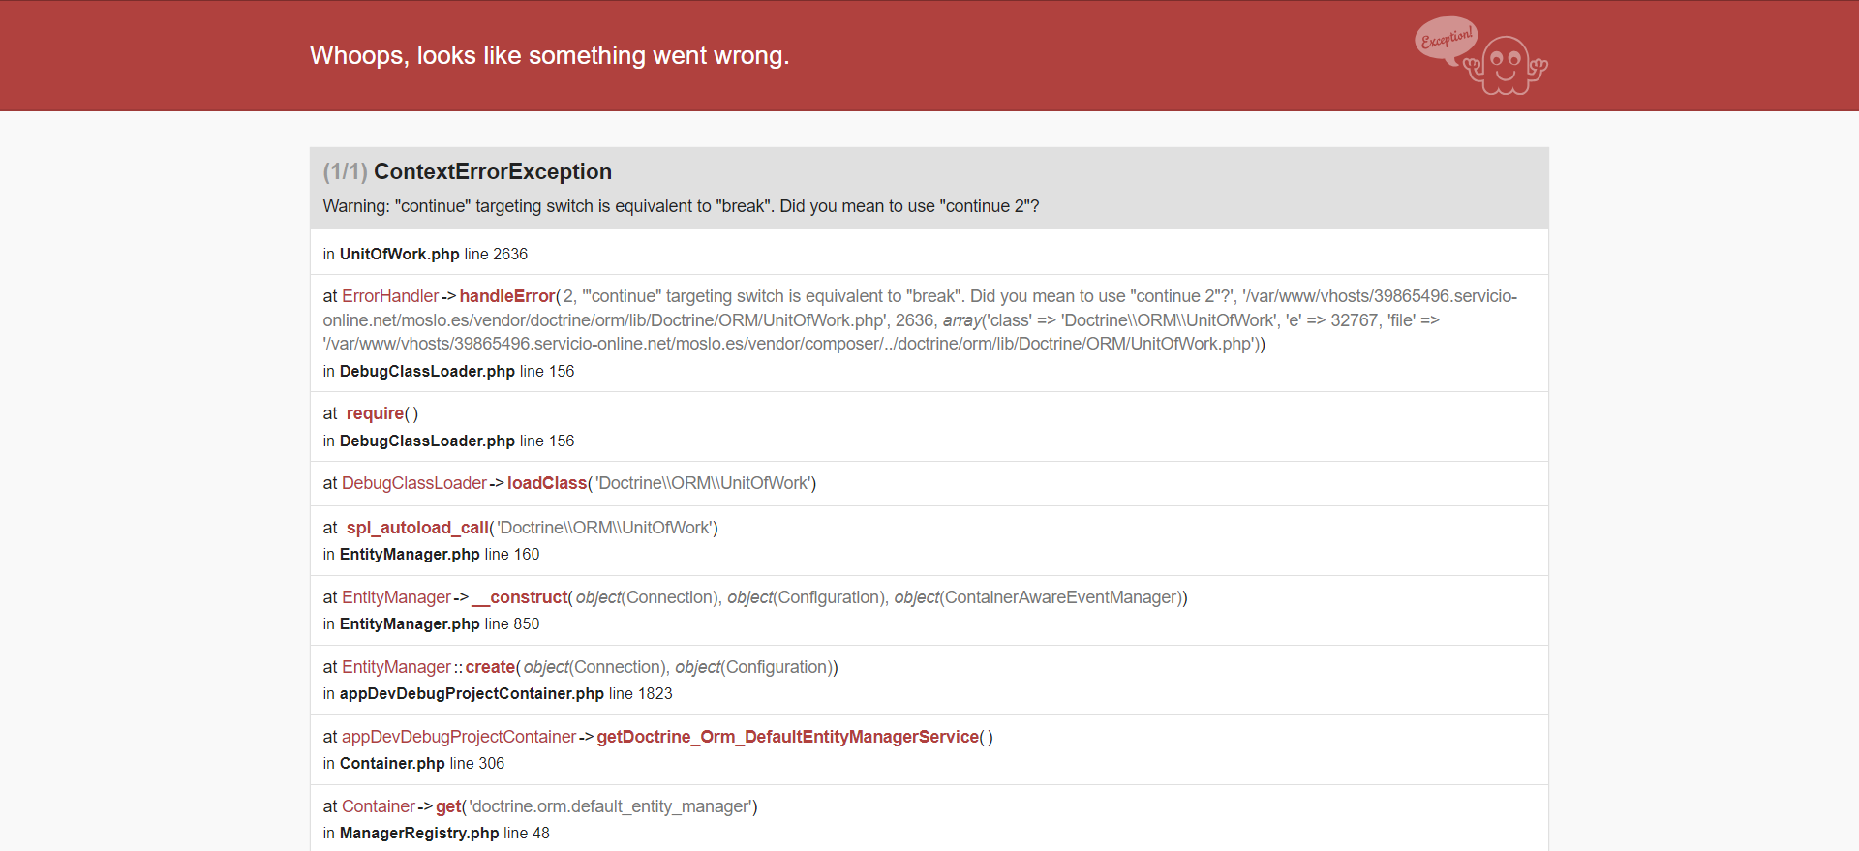Click the "Exception!" speech bubble icon

[1446, 39]
